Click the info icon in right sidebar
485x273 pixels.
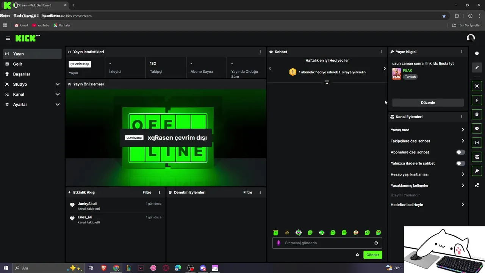point(477,53)
